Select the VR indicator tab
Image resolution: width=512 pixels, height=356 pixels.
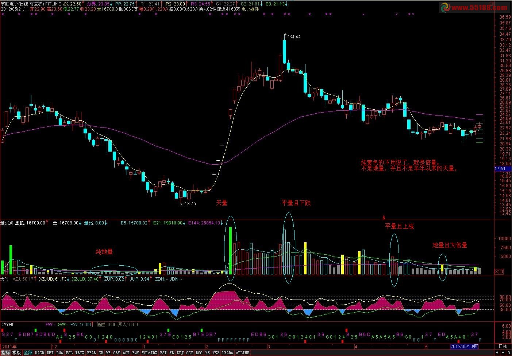click(108, 353)
